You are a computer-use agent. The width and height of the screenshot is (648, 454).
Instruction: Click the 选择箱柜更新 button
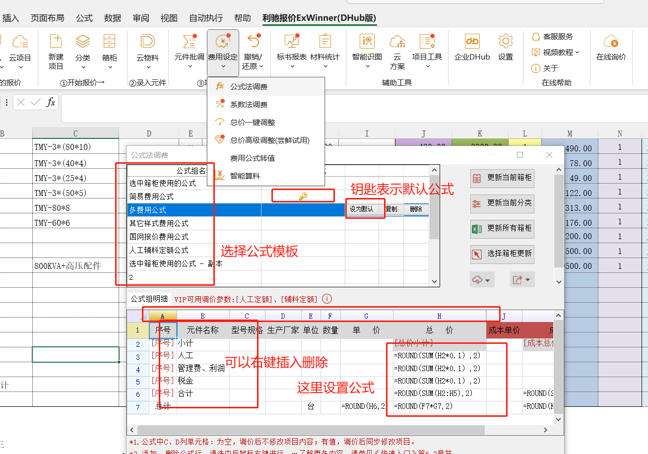click(502, 254)
